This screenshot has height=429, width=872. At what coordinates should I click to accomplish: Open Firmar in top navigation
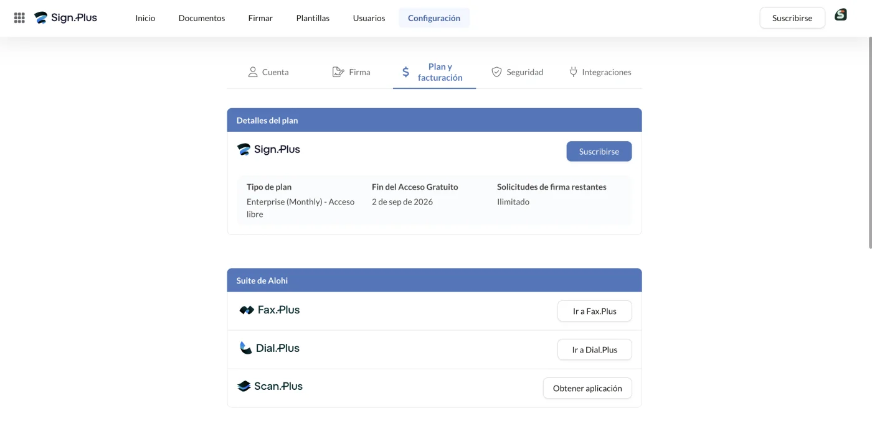pyautogui.click(x=260, y=18)
